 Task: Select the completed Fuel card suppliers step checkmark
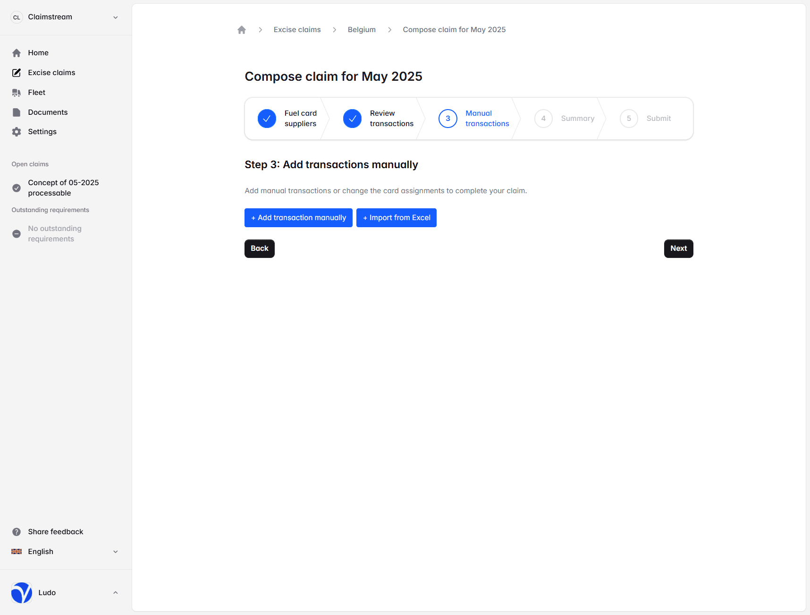click(x=267, y=119)
